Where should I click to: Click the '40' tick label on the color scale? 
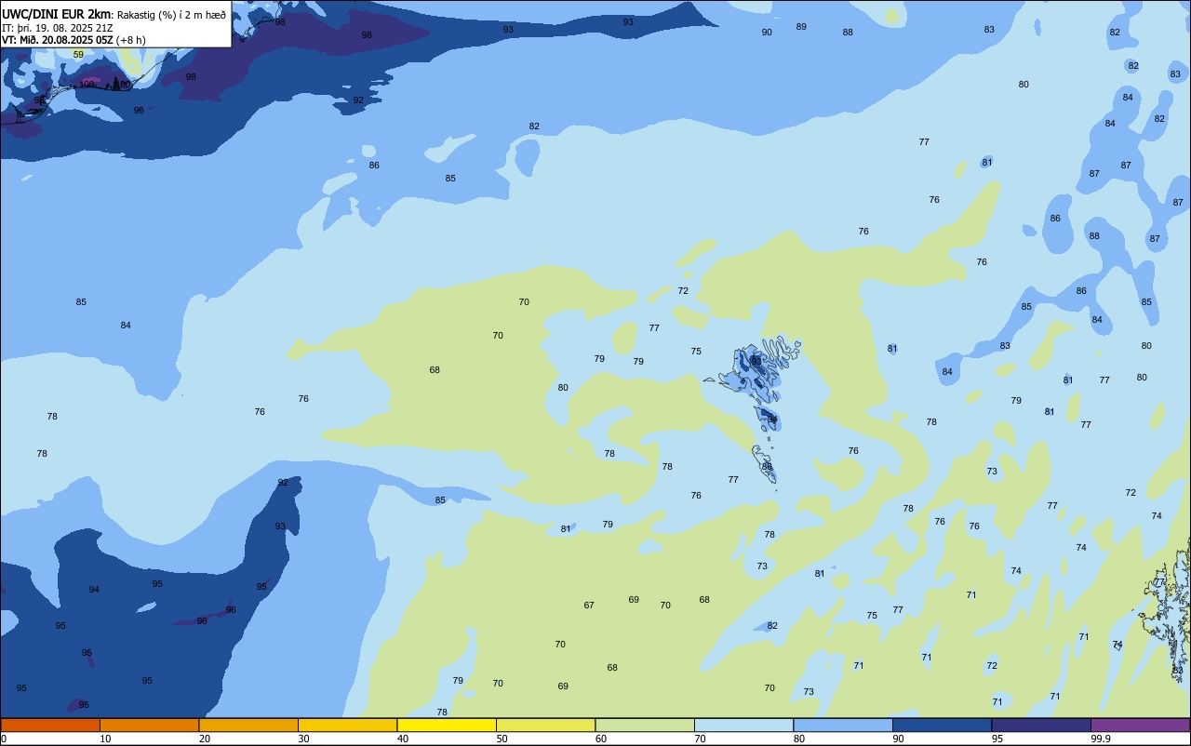403,739
